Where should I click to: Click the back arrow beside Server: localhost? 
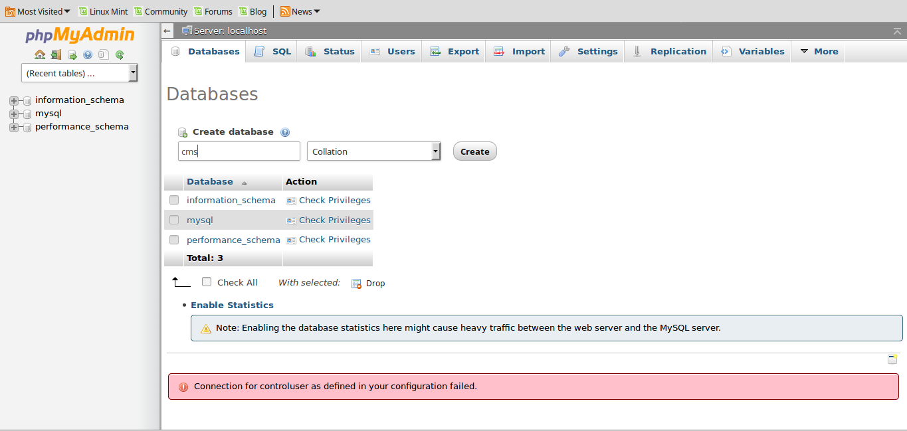[x=167, y=31]
